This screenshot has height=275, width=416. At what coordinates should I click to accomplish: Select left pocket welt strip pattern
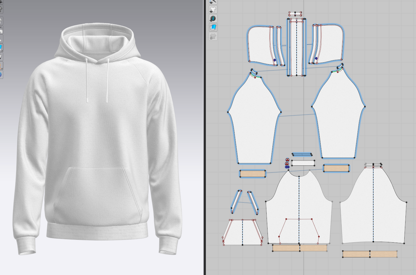(x=236, y=202)
